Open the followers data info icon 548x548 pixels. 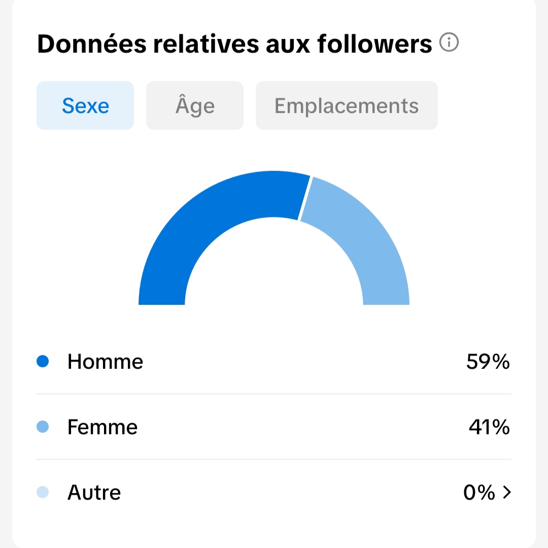449,43
